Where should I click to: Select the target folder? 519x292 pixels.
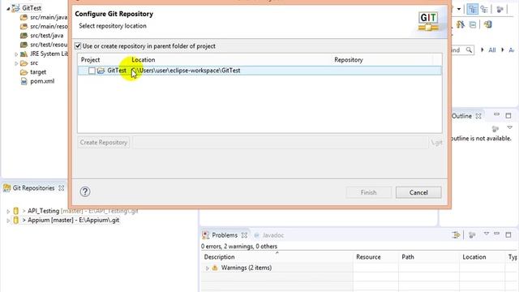click(x=38, y=72)
